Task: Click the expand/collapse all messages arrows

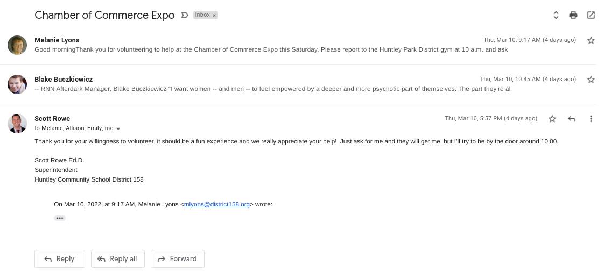Action: (556, 15)
